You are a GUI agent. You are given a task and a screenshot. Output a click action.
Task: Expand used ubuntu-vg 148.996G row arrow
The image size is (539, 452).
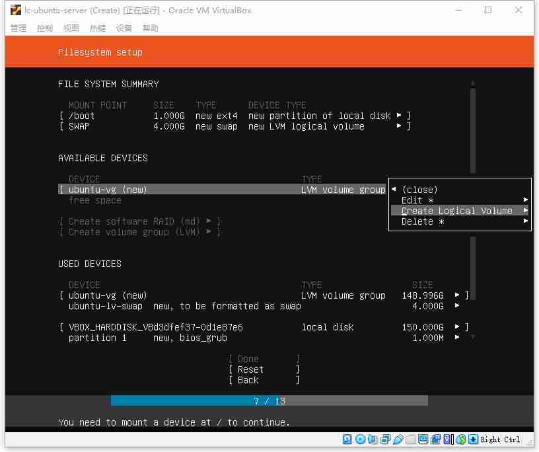(x=457, y=295)
